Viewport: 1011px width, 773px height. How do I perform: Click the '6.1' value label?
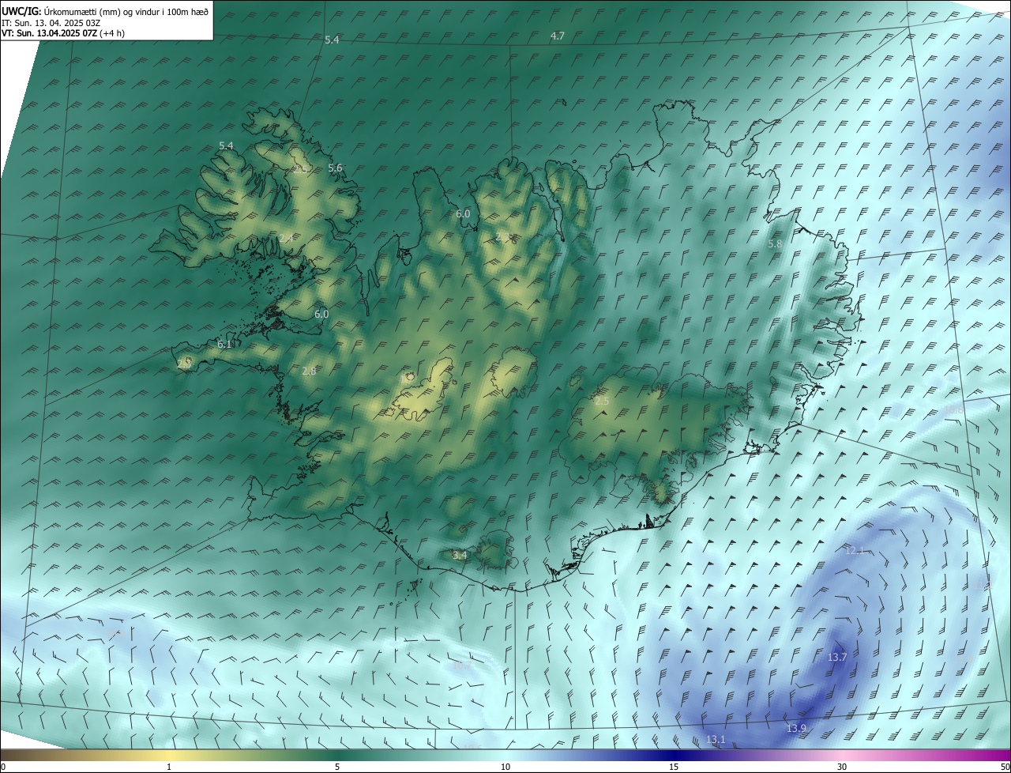coord(224,345)
